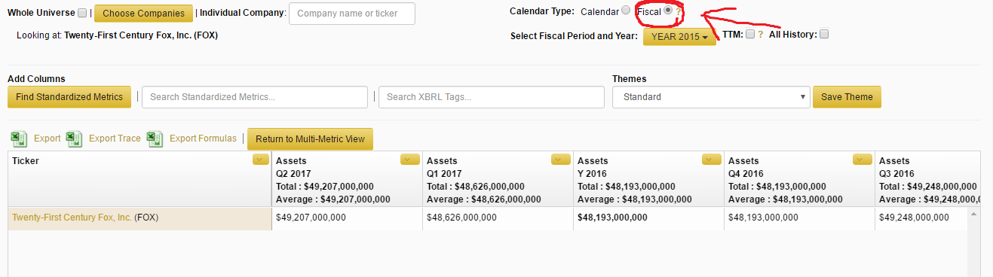This screenshot has width=993, height=277.
Task: Open the Ticker column options arrow
Action: (x=260, y=159)
